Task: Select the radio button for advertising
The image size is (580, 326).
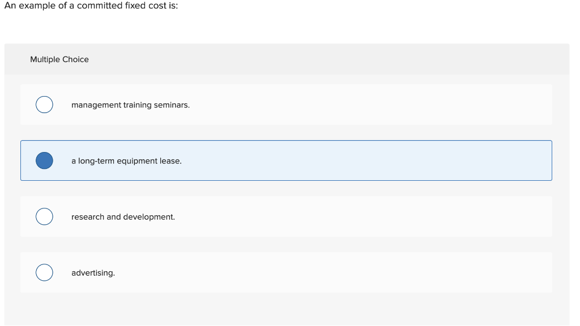Action: pos(44,272)
